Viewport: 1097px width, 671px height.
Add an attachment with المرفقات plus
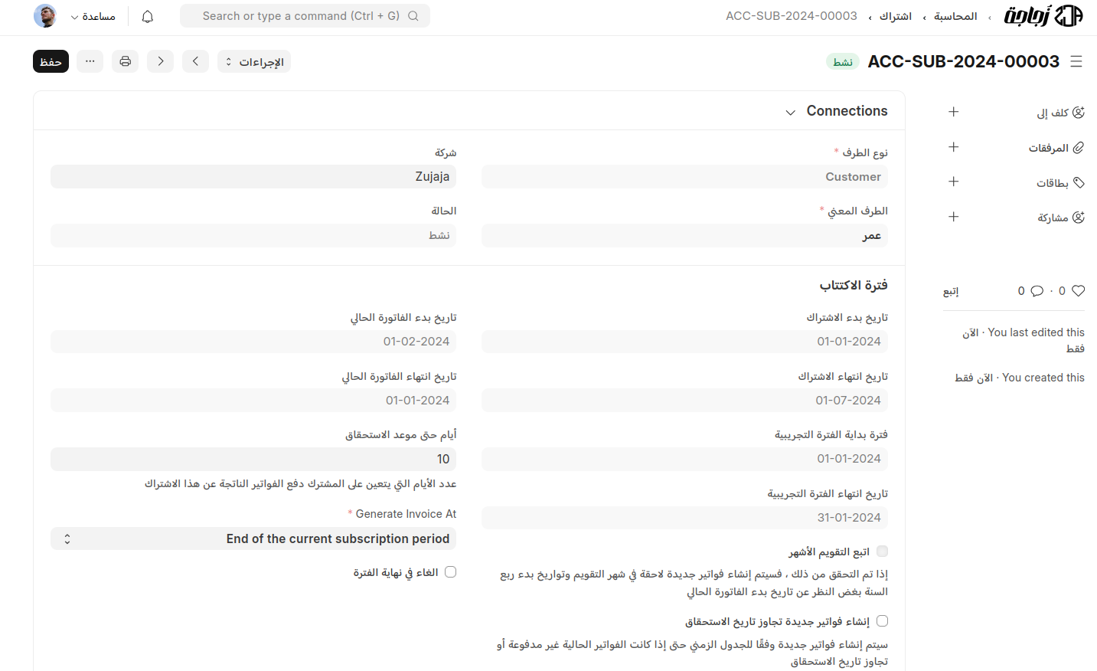[x=954, y=147]
